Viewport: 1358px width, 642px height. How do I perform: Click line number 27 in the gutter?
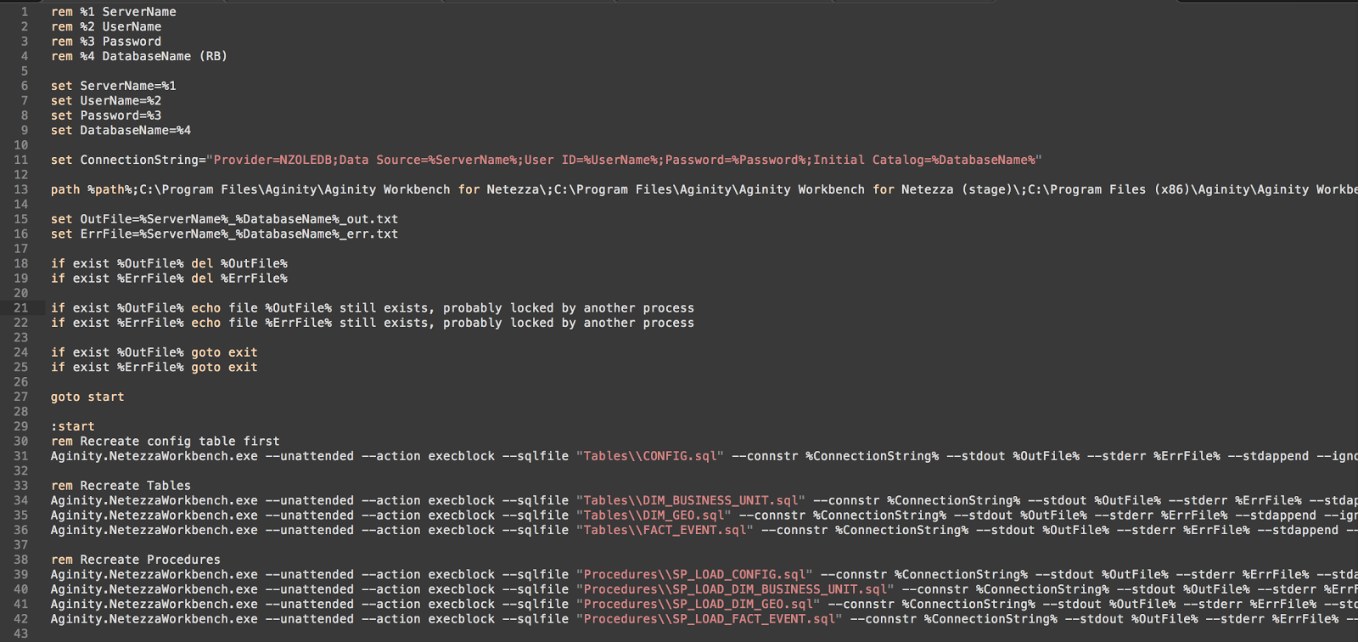pyautogui.click(x=20, y=397)
